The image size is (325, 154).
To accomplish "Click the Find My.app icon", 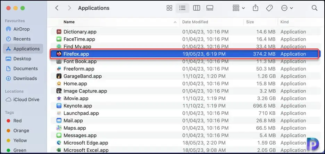I will pos(59,46).
